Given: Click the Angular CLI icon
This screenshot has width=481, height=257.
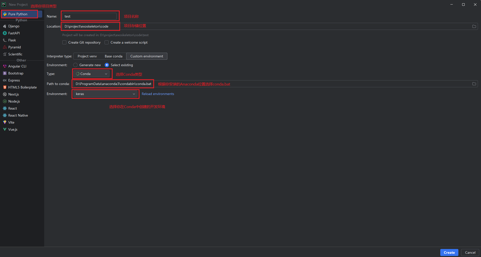Looking at the screenshot, I should (x=5, y=66).
